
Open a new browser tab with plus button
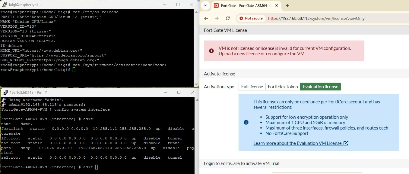[287, 5]
